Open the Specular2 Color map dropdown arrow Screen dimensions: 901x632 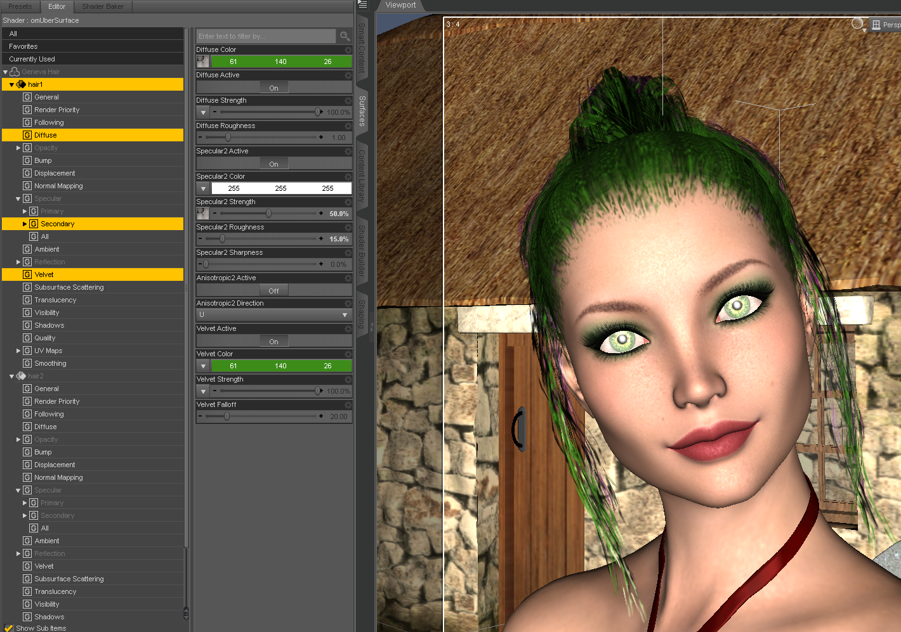click(203, 188)
